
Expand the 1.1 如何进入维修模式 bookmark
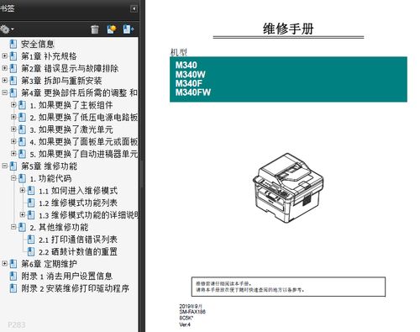coord(23,190)
